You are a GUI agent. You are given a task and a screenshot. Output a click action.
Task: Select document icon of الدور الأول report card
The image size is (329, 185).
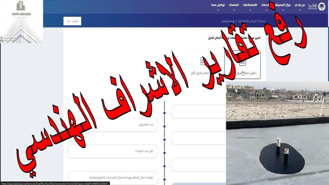click(x=203, y=61)
